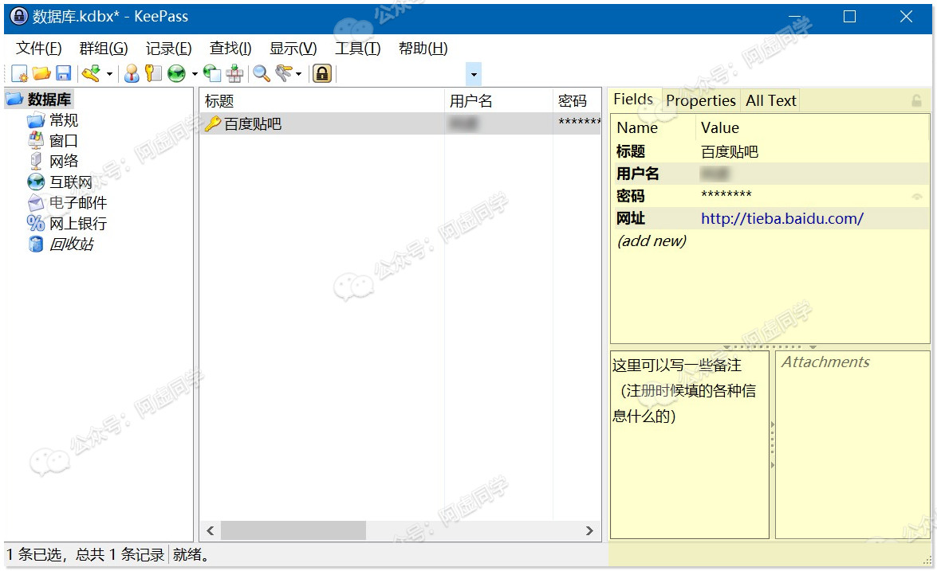Sort entries by the 用户名 column header
Screen dimensions: 937x571
click(x=498, y=101)
